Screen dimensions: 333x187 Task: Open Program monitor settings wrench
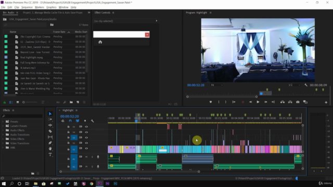306,85
